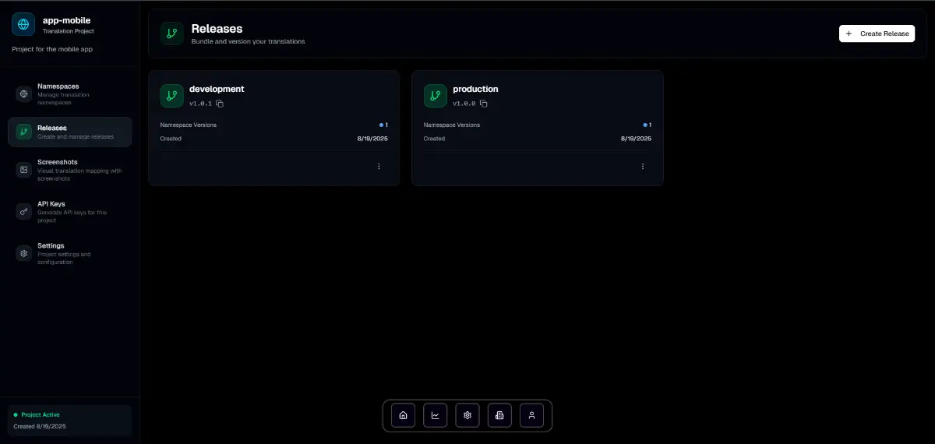Open analytics chart icon in dock

pos(435,416)
